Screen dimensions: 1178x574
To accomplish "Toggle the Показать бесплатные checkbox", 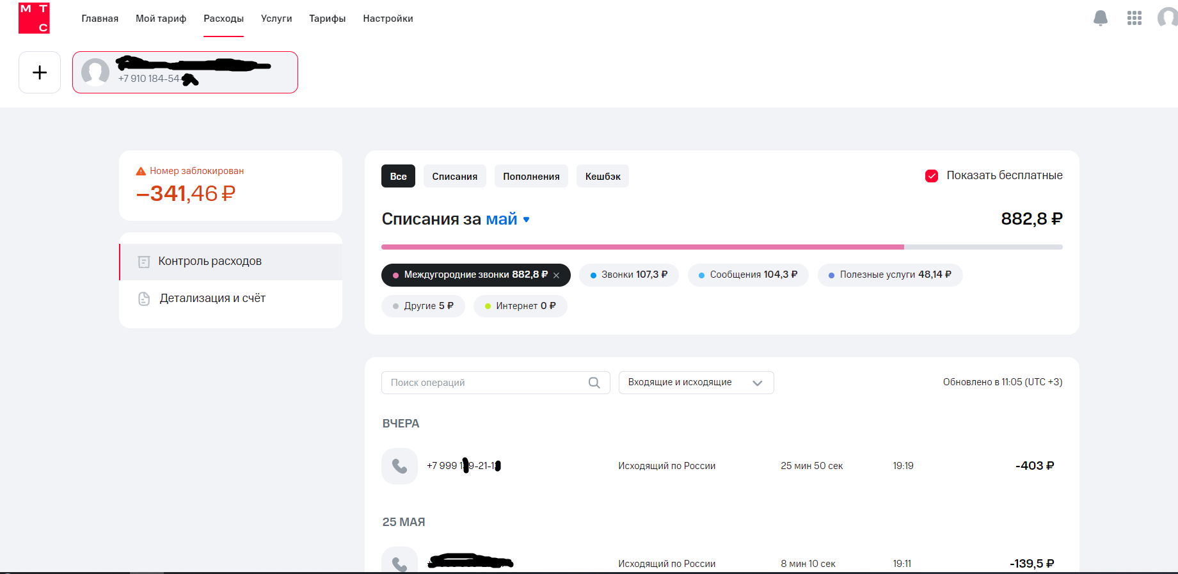I will click(x=932, y=176).
